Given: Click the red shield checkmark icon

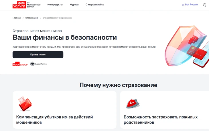Looking at the screenshot, I should (x=133, y=104).
